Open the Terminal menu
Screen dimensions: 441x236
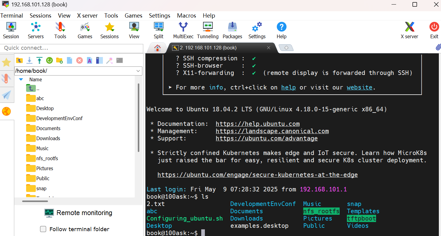(12, 15)
